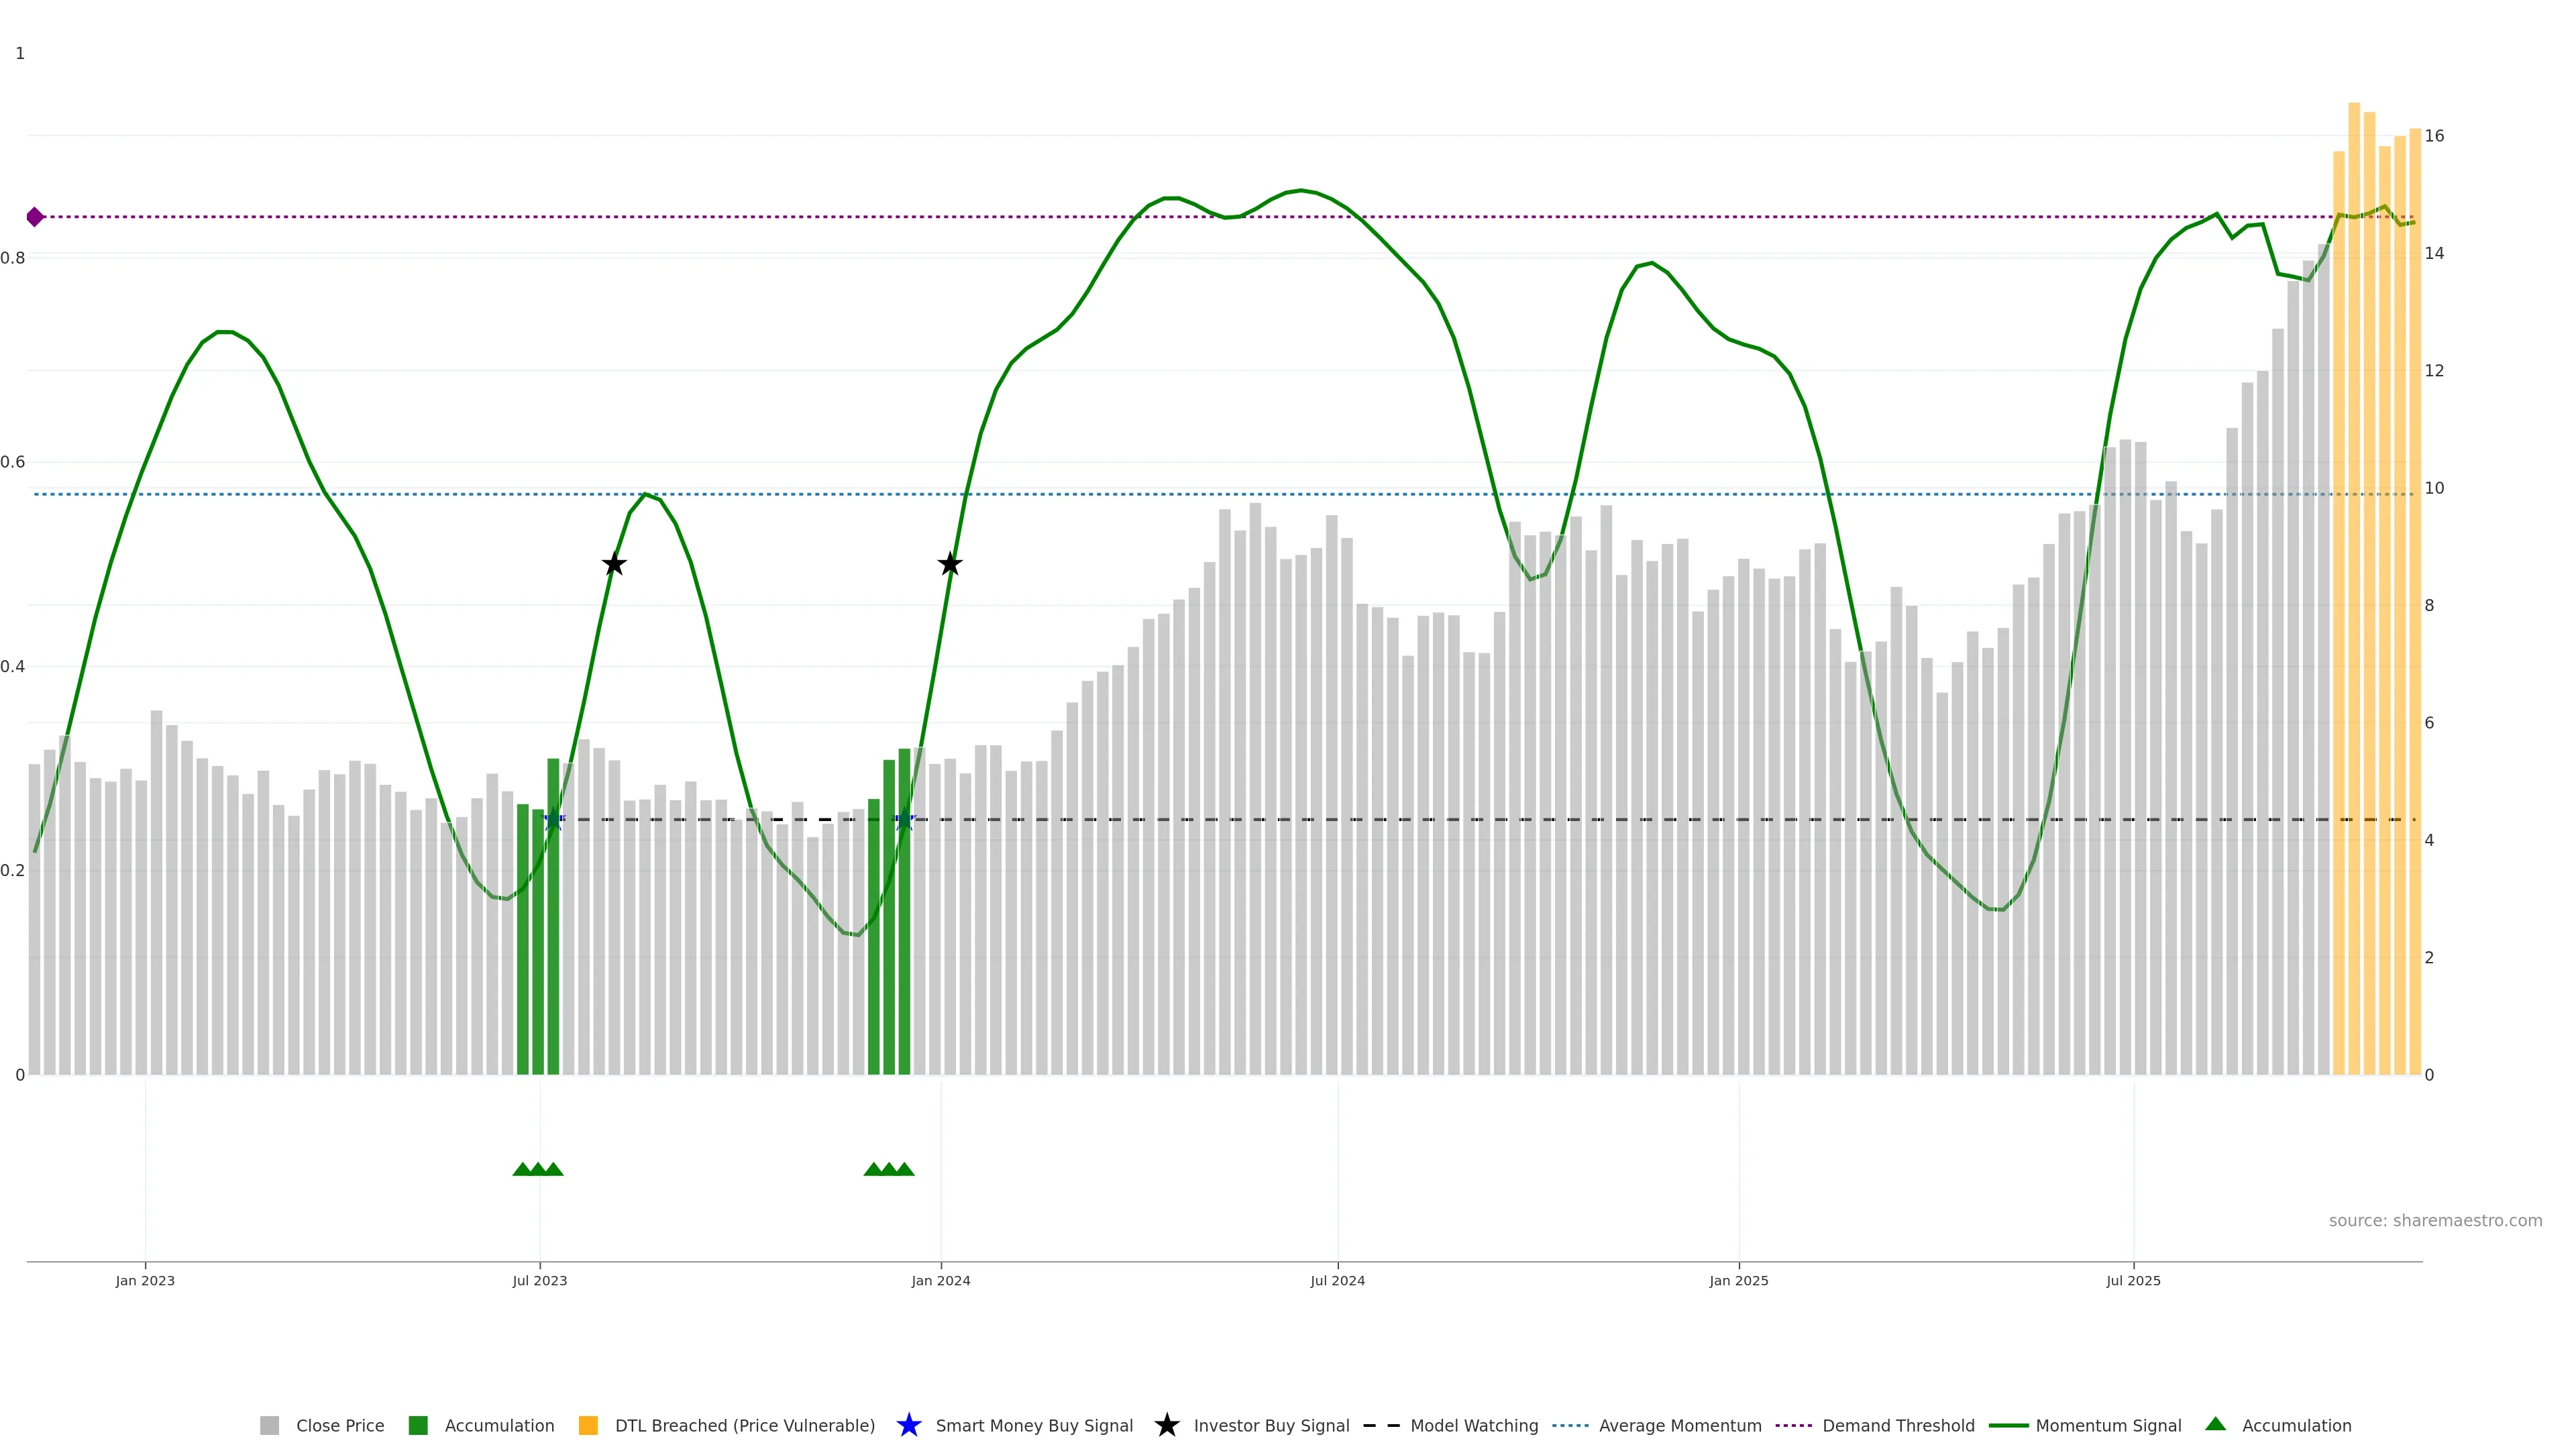Click the black star near Jul 2023
The width and height of the screenshot is (2576, 1449).
tap(614, 565)
